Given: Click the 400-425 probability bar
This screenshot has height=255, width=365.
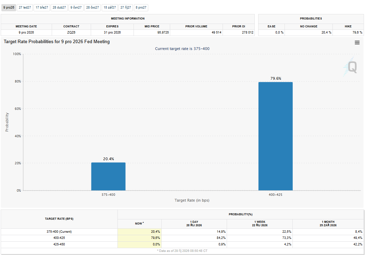Looking at the screenshot, I should click(275, 136).
